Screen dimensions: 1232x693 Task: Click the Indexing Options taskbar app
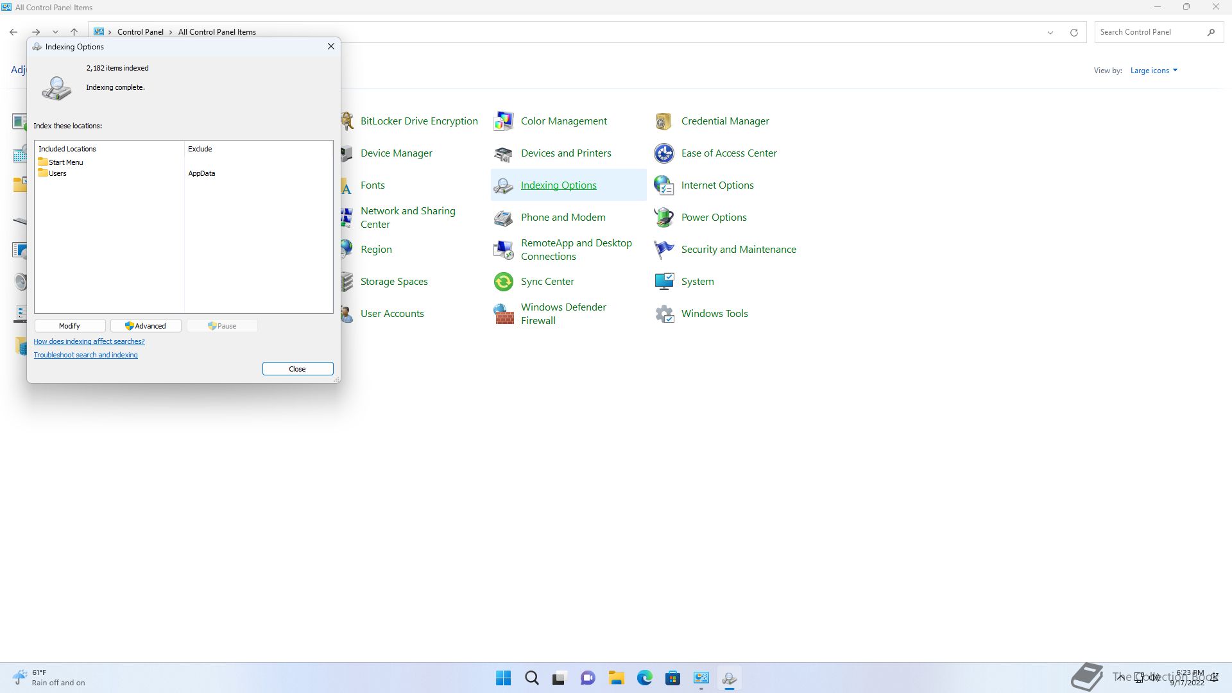(729, 678)
